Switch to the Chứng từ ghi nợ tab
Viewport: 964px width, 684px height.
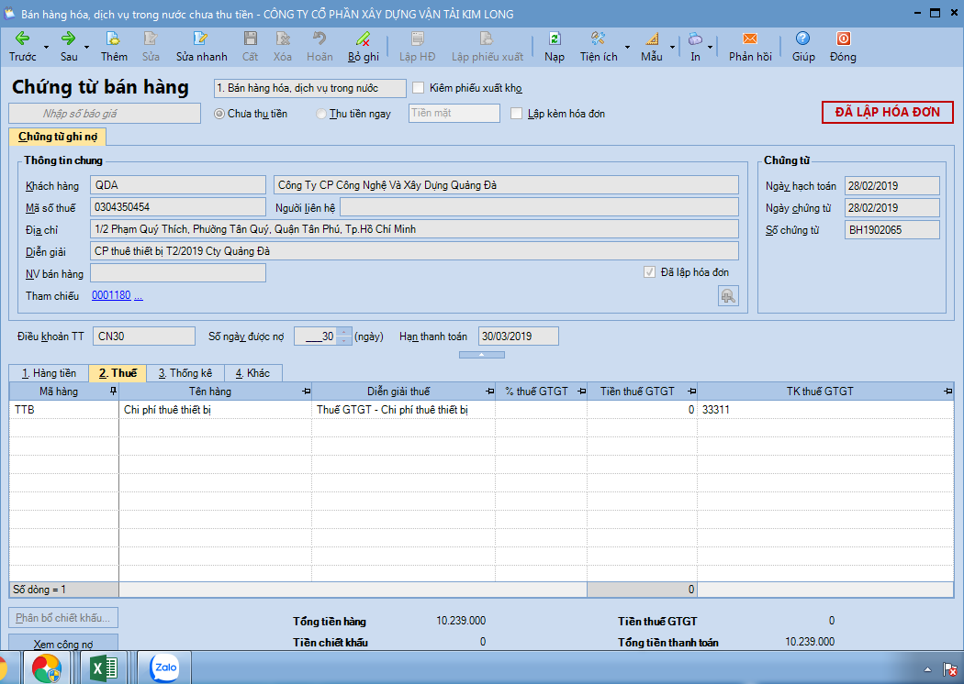click(58, 137)
